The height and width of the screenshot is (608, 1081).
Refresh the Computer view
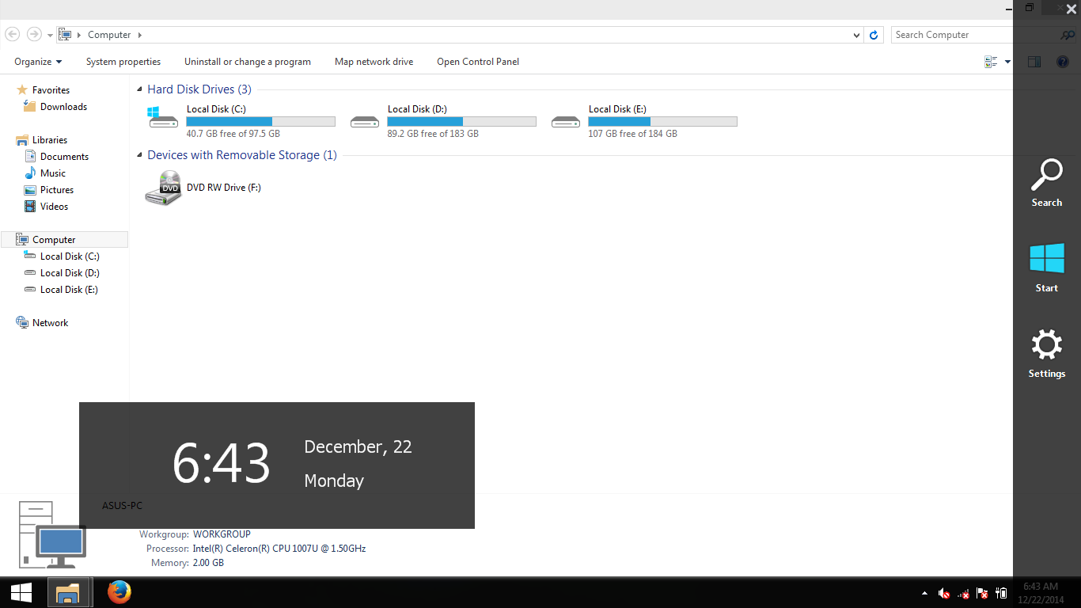tap(874, 35)
